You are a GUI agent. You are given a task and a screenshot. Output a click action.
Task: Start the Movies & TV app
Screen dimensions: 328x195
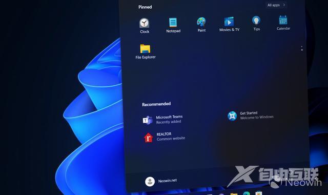coord(229,24)
